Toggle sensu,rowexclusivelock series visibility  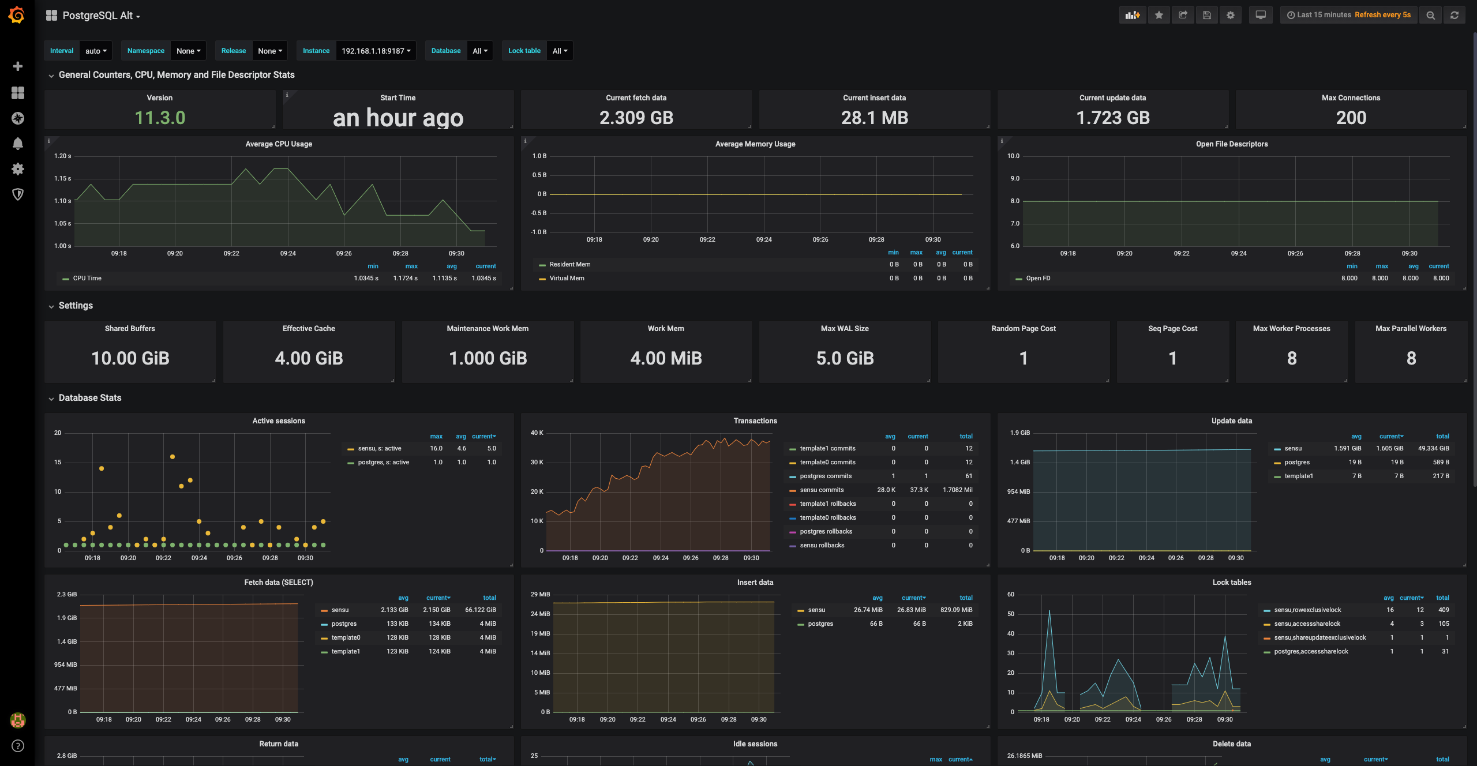[x=1307, y=610]
